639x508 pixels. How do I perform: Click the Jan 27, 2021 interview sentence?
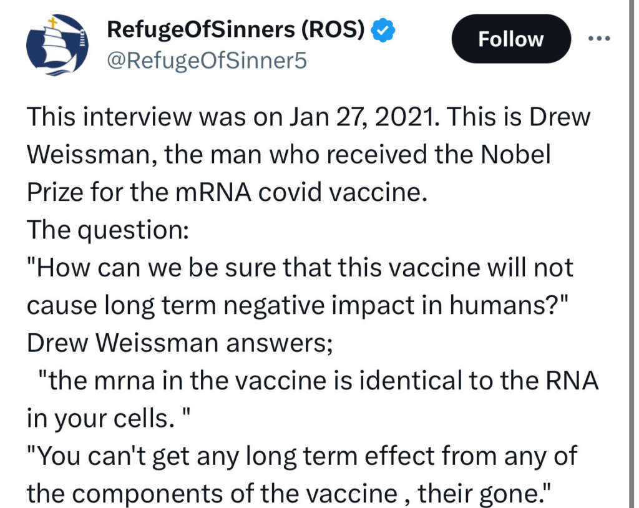pos(309,117)
